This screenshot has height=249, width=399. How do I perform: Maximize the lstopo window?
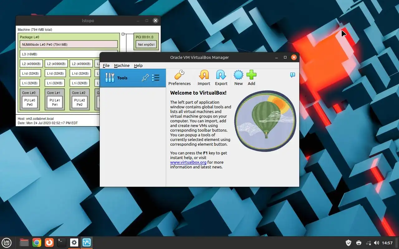click(x=147, y=21)
